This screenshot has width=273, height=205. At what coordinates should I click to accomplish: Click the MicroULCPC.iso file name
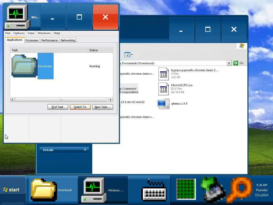tap(182, 85)
